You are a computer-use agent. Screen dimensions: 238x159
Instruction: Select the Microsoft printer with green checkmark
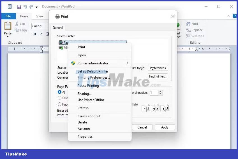pos(63,48)
